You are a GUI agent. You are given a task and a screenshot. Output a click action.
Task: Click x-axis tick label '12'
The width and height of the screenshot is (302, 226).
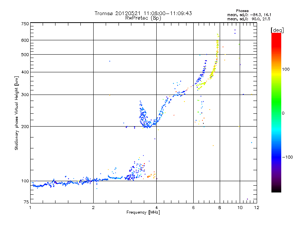257,208
